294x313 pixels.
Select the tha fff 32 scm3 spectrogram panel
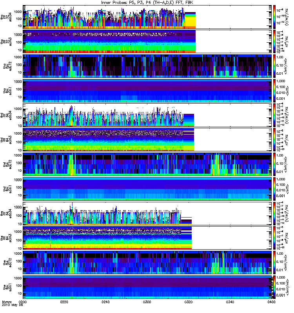pos(147,41)
